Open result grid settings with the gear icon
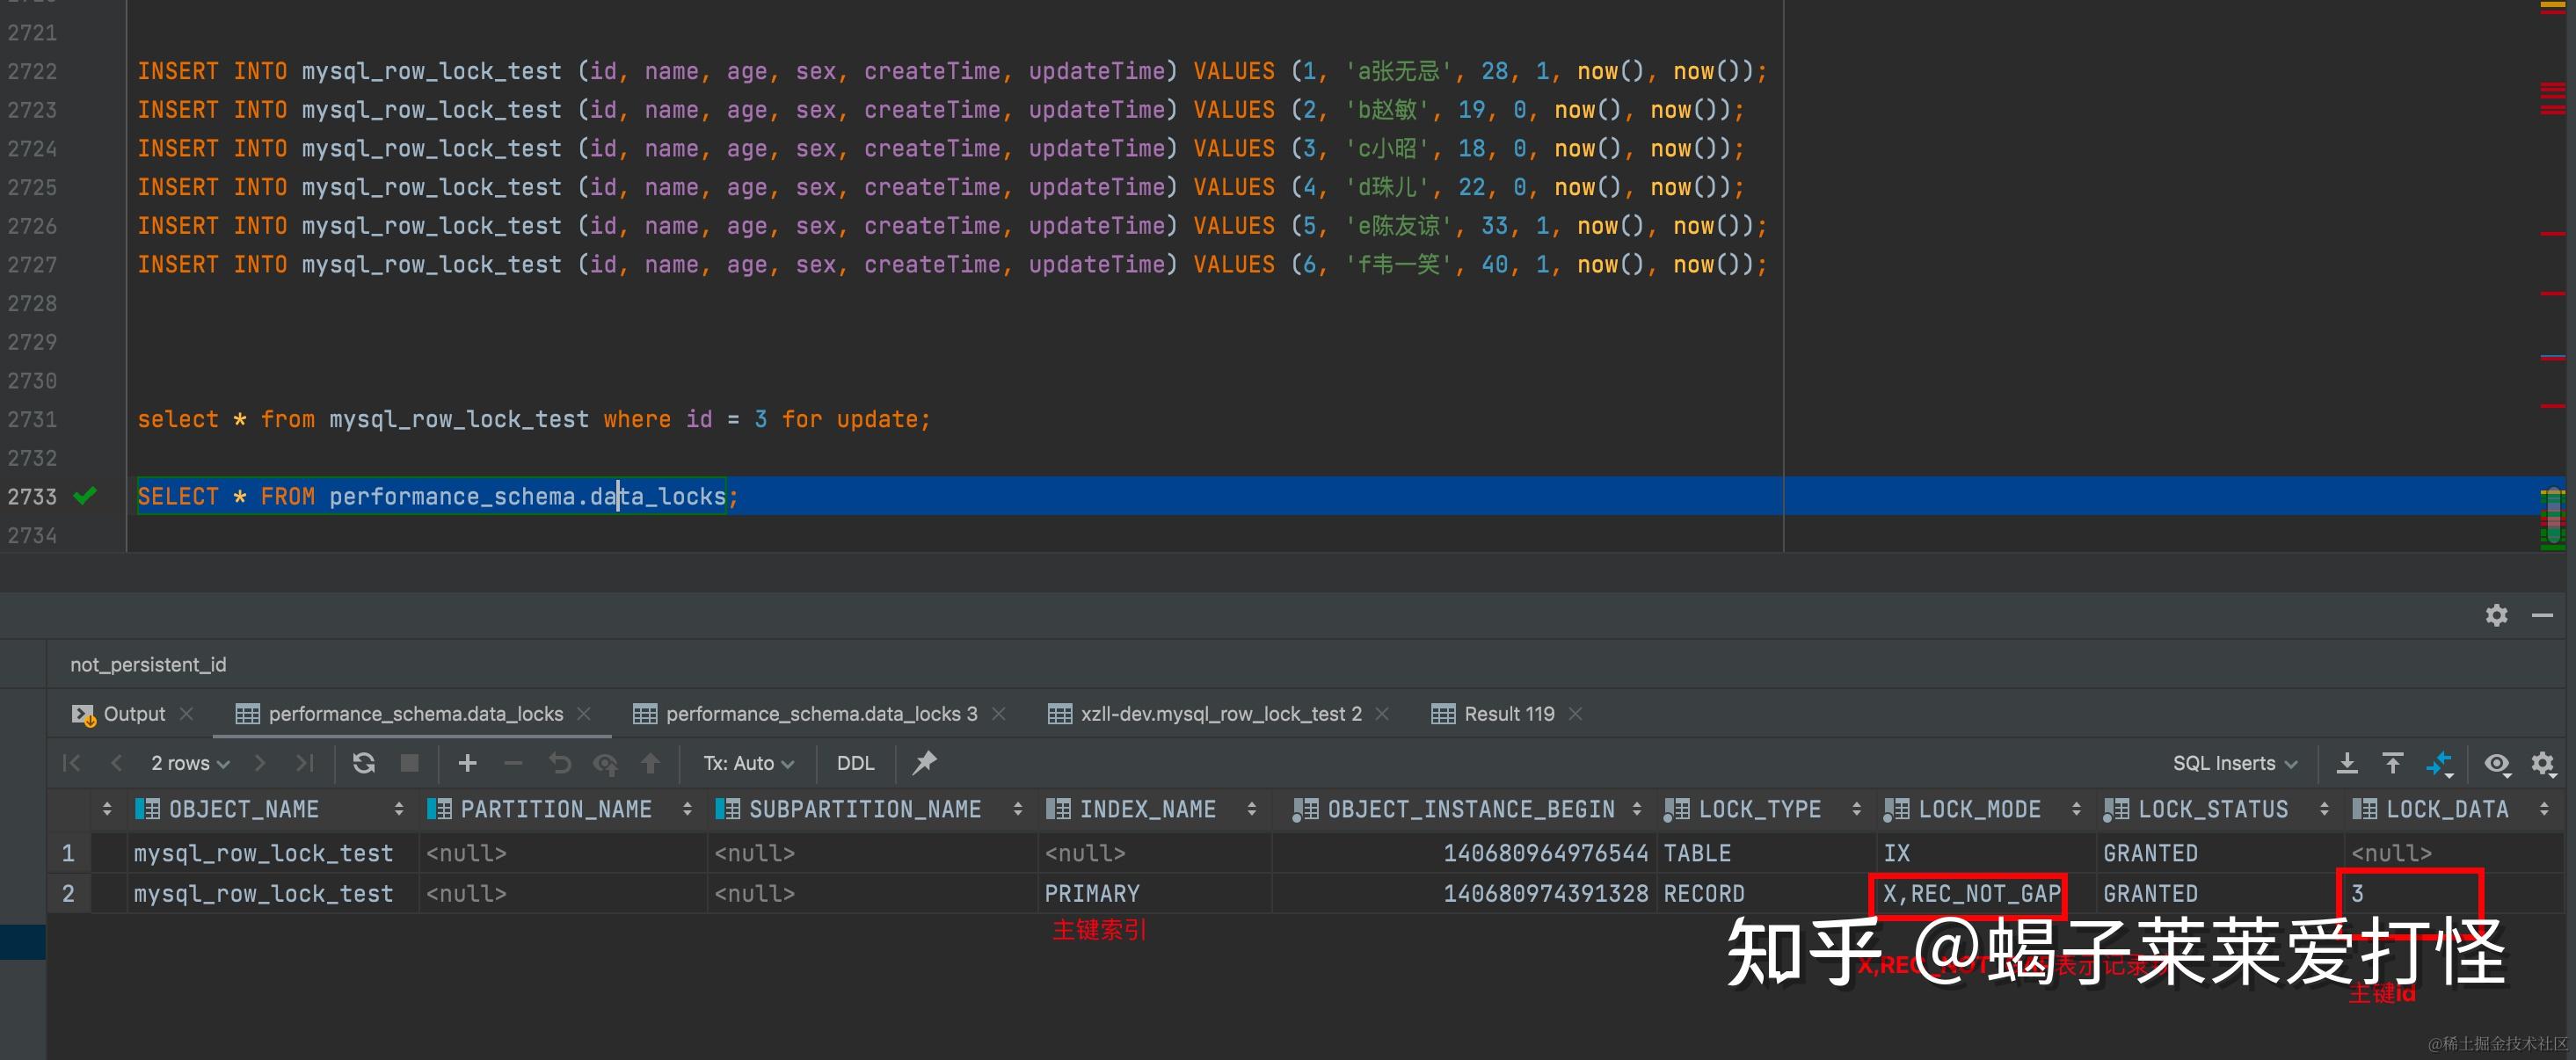Image resolution: width=2576 pixels, height=1060 pixels. point(2543,764)
